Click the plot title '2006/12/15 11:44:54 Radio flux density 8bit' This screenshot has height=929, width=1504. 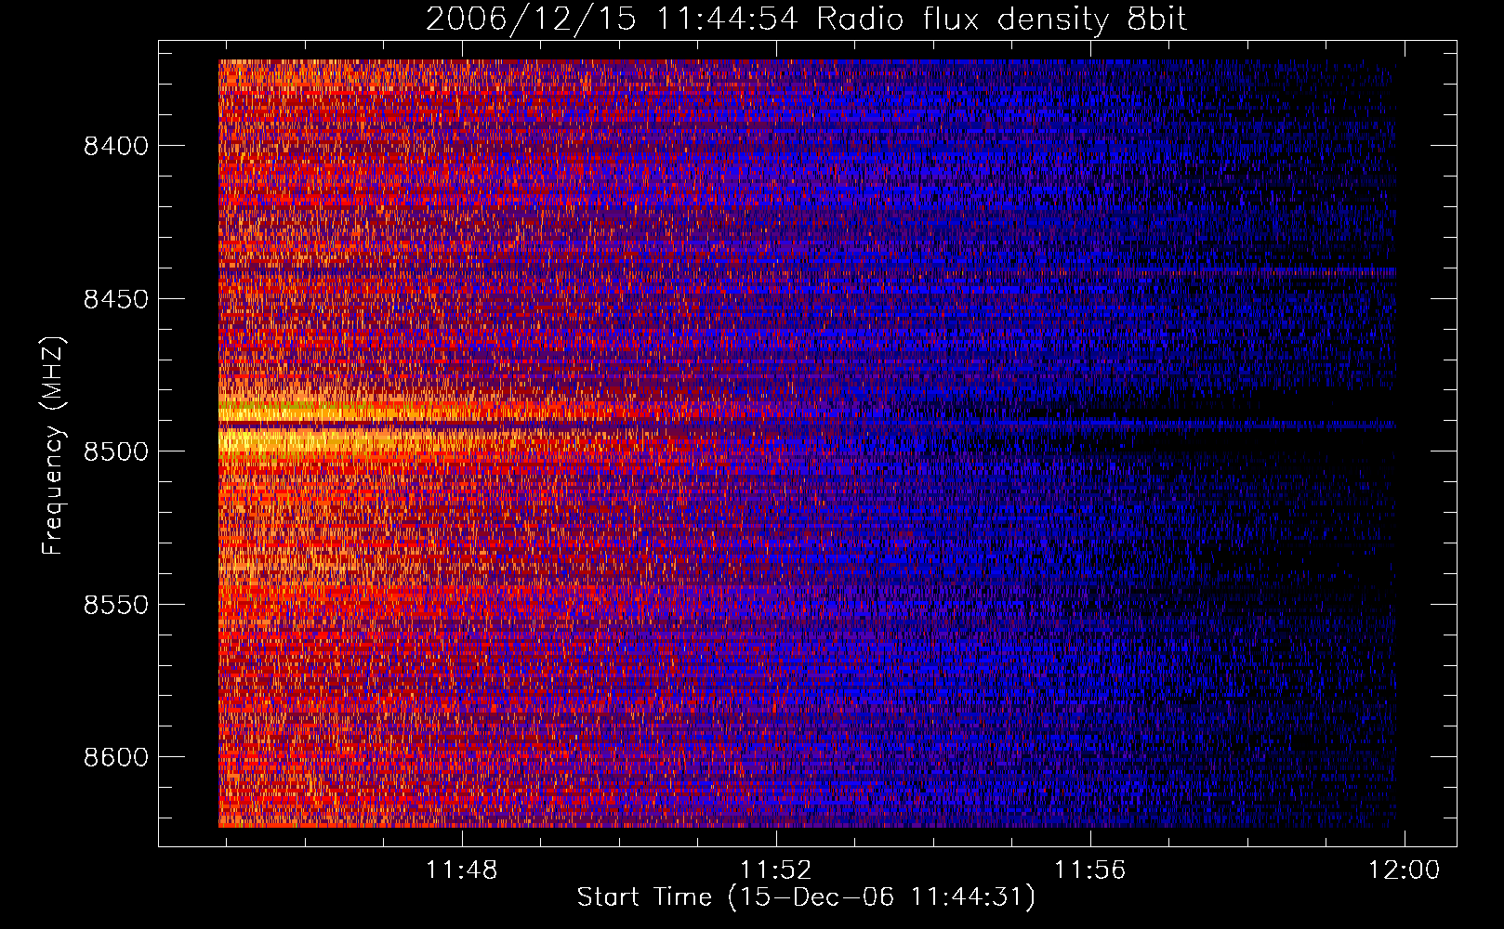pos(806,19)
